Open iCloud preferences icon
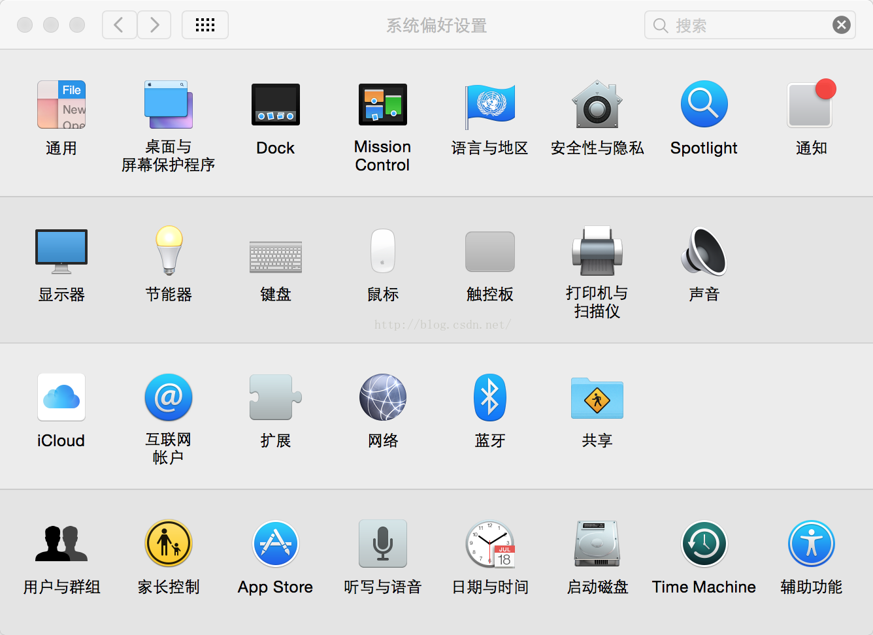Image resolution: width=873 pixels, height=635 pixels. pos(61,397)
